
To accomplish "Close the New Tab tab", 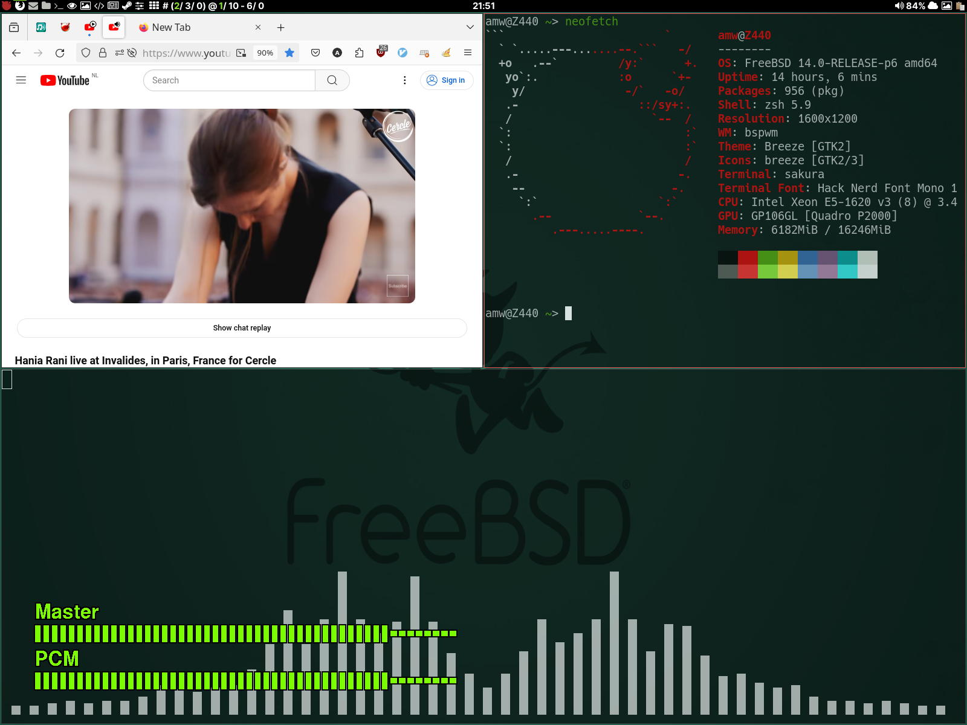I will coord(258,27).
